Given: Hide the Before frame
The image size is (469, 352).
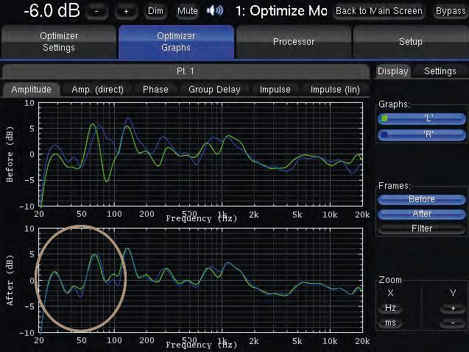Looking at the screenshot, I should pos(421,199).
